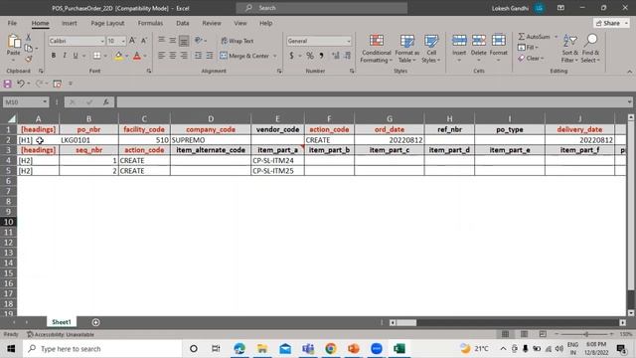Open the File tab
Image resolution: width=636 pixels, height=358 pixels.
coord(12,23)
